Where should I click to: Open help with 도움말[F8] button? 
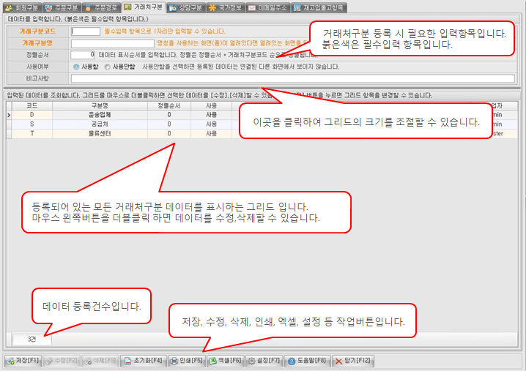click(x=307, y=361)
